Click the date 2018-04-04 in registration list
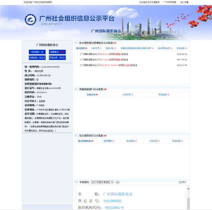 (x=182, y=54)
